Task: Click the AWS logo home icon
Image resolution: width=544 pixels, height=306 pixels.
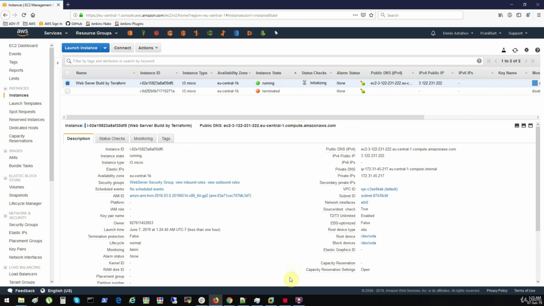Action: point(23,33)
